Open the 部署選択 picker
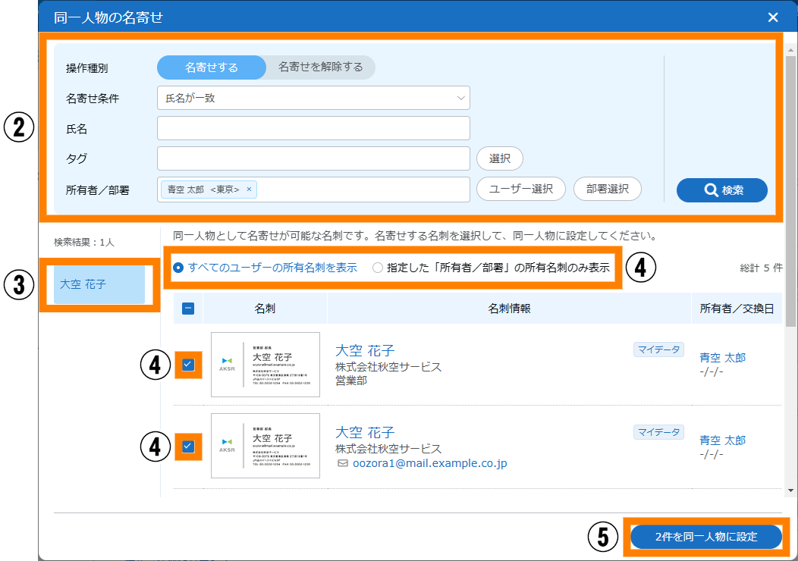Viewport: 798px width, 561px height. pyautogui.click(x=608, y=190)
